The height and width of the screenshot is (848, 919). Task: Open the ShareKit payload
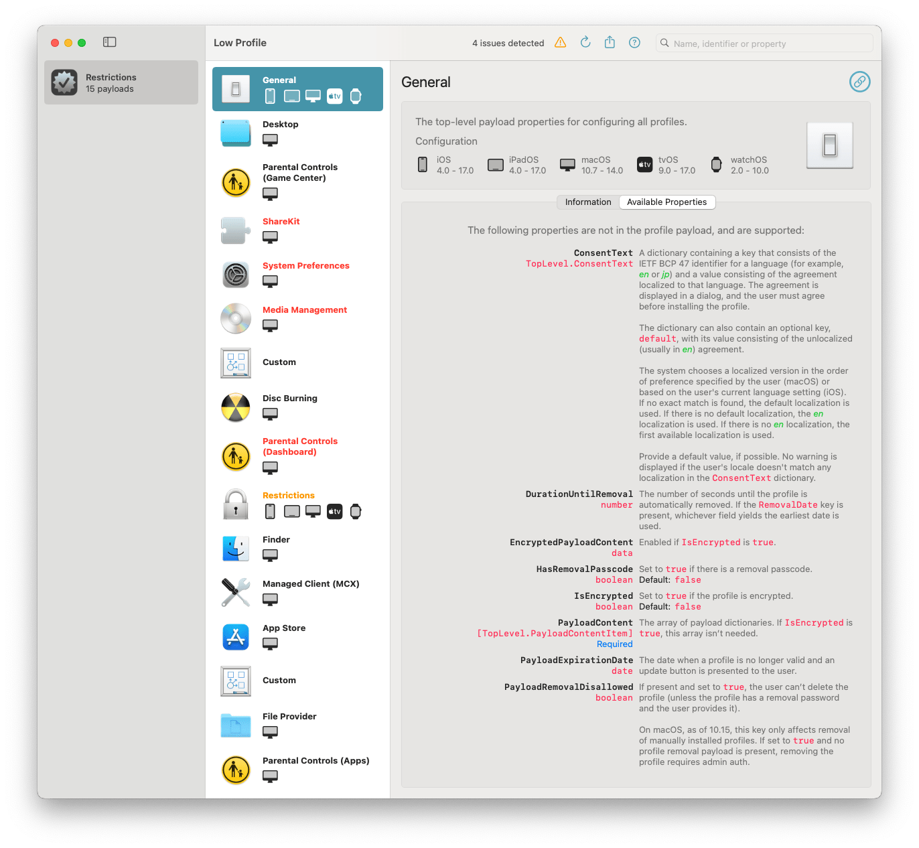tap(281, 221)
